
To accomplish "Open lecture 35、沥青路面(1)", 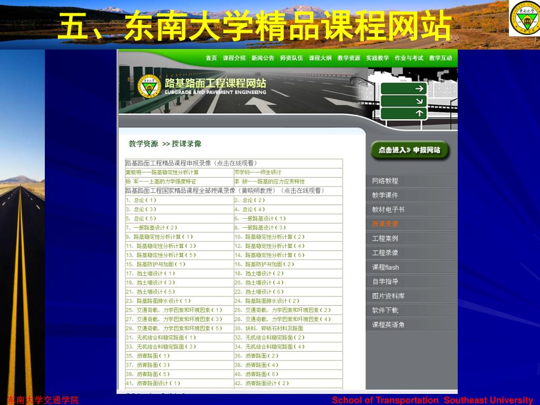I will (x=148, y=356).
